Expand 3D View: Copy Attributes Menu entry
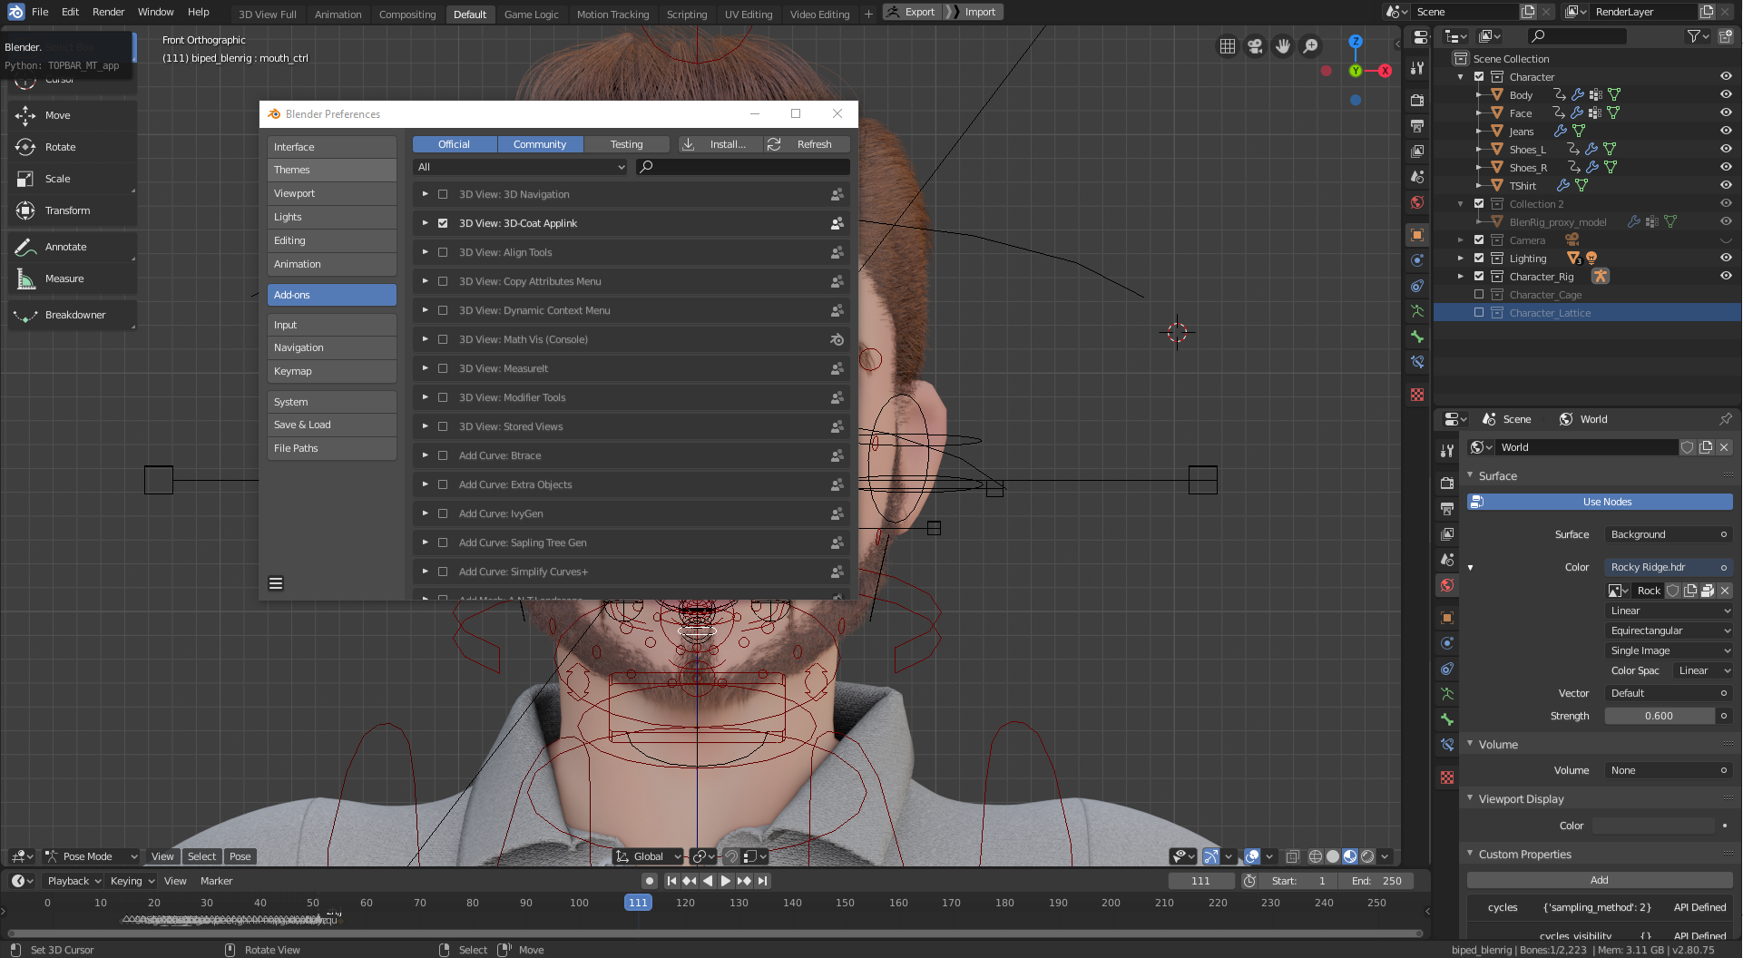 tap(425, 281)
